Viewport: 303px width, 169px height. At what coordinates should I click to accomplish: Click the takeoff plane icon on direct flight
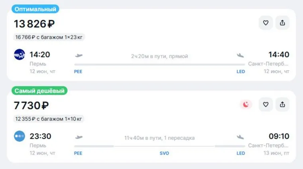pos(79,55)
